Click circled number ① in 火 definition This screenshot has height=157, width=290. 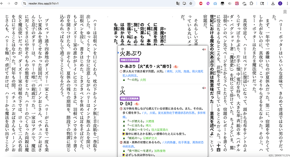[121, 109]
